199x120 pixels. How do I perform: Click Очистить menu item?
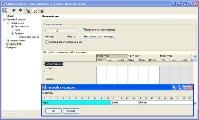(48, 93)
